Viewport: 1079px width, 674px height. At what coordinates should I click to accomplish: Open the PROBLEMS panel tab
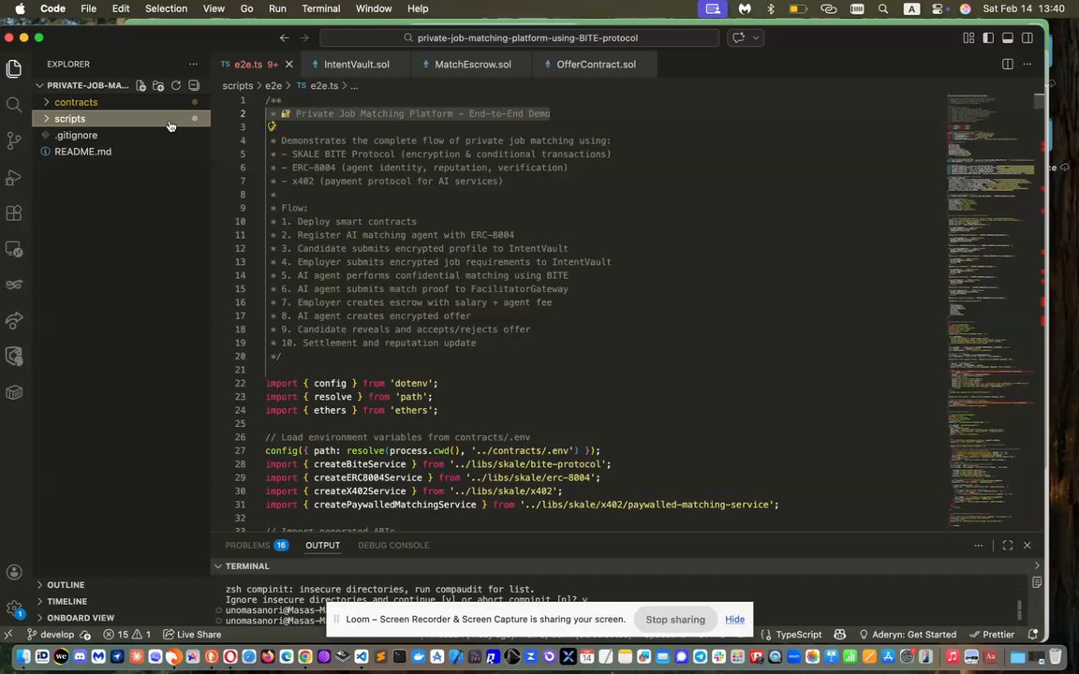coord(256,545)
